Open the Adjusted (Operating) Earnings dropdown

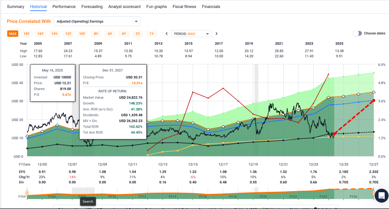(x=97, y=21)
